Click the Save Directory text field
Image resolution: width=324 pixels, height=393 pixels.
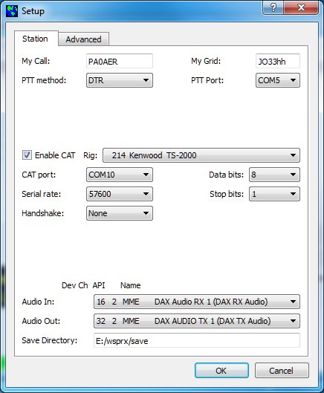(x=197, y=340)
